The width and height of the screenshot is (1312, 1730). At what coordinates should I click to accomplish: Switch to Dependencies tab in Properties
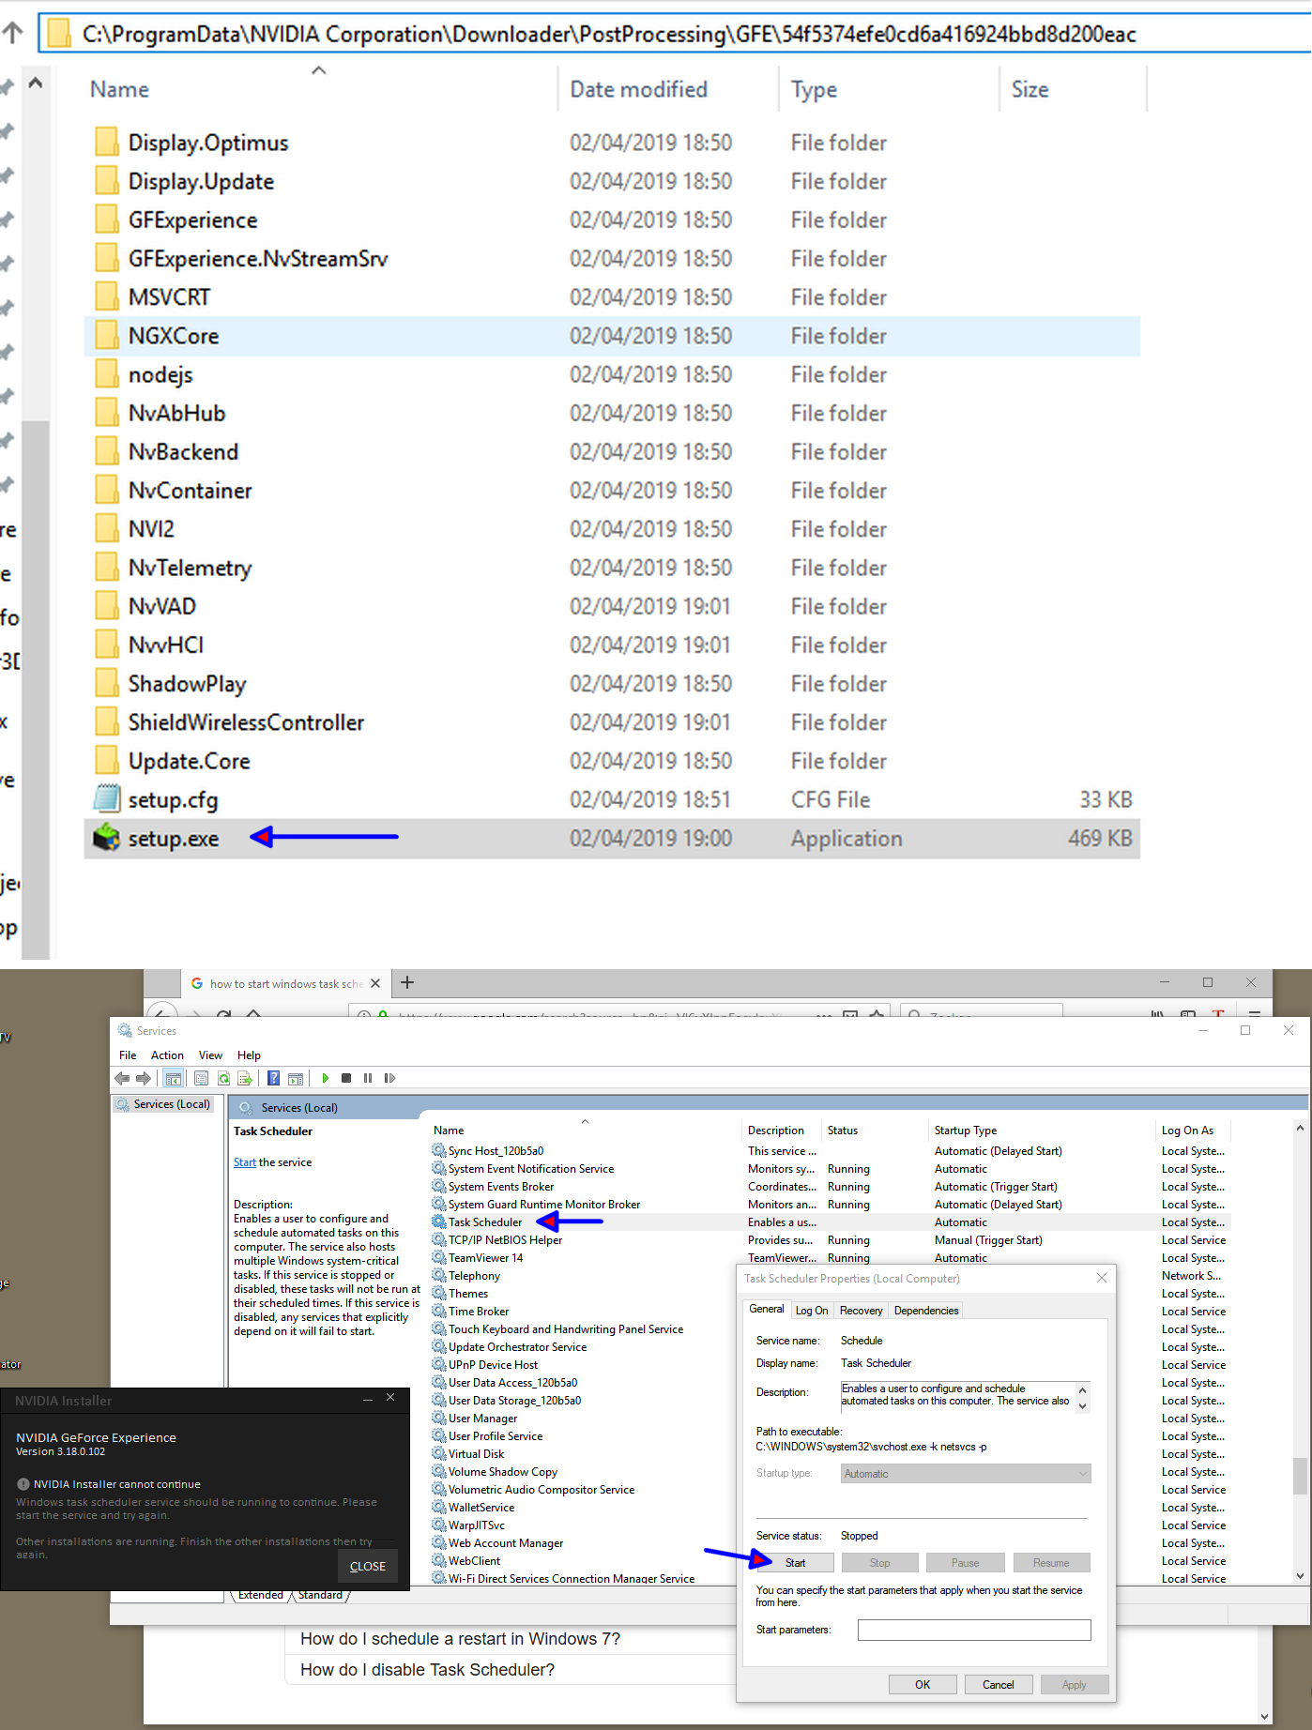click(x=926, y=1311)
